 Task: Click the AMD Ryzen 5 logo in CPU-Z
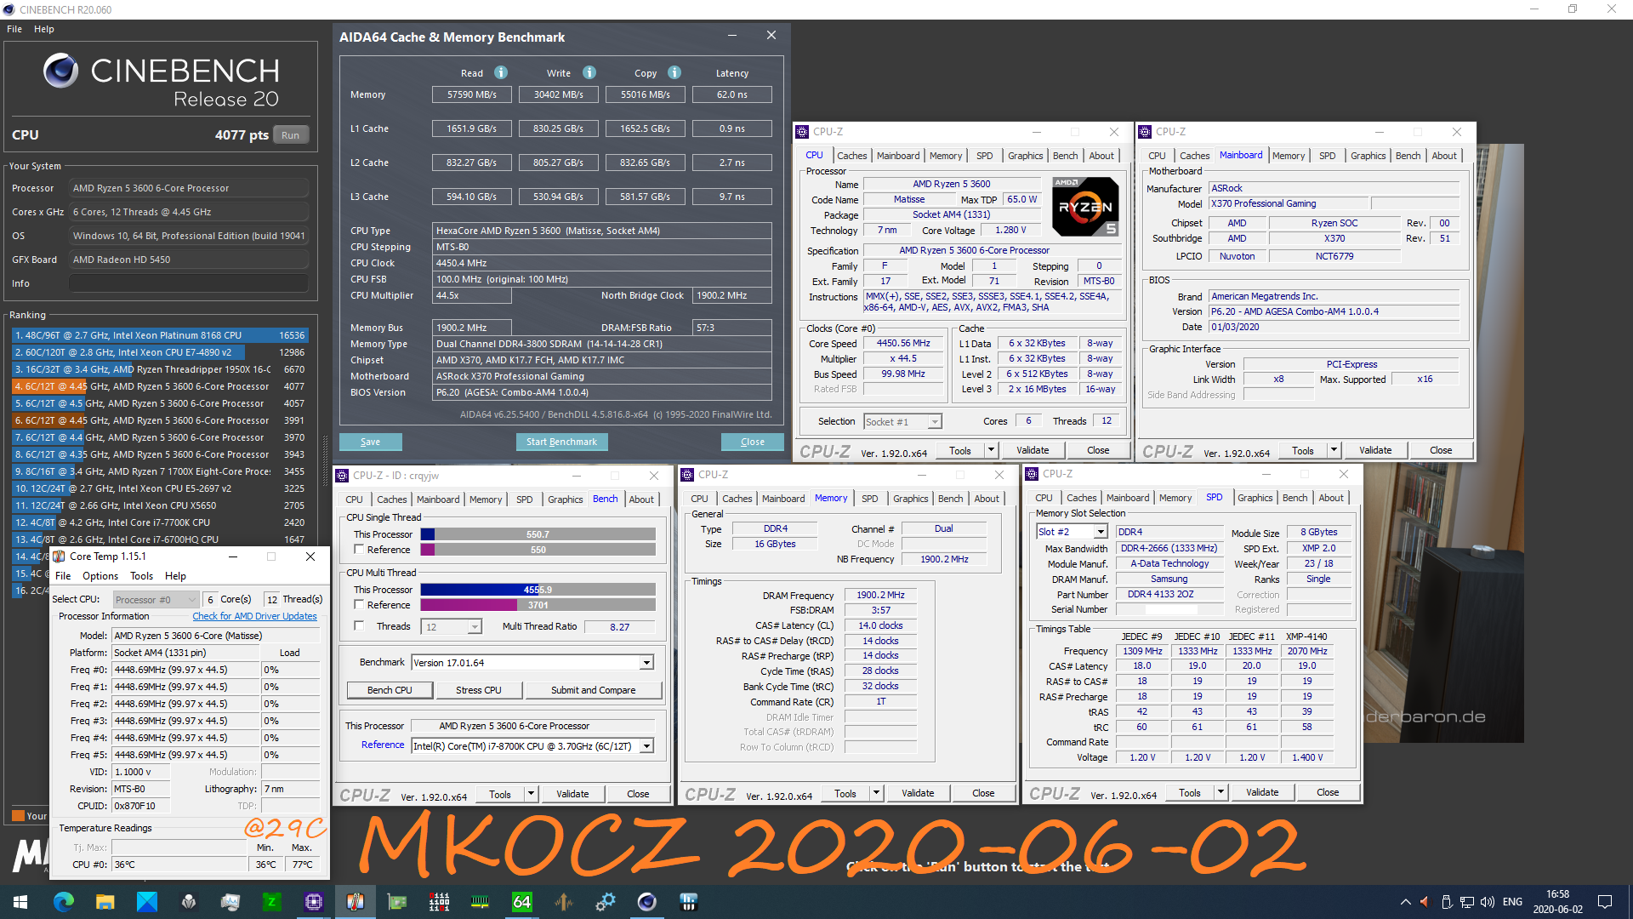coord(1085,207)
